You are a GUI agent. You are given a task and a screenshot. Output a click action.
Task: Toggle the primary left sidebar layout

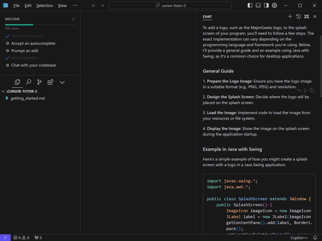click(x=250, y=5)
